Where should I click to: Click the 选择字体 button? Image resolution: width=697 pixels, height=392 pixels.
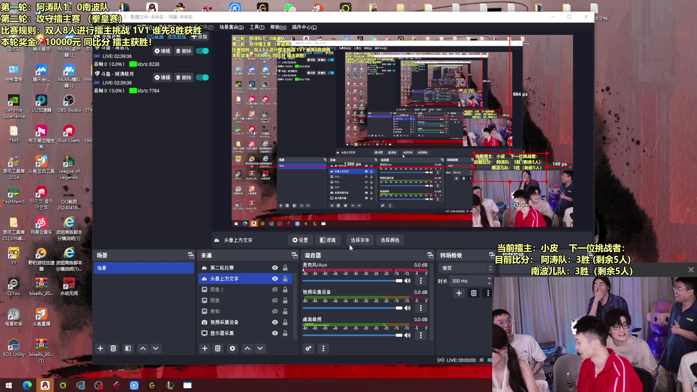(x=360, y=240)
